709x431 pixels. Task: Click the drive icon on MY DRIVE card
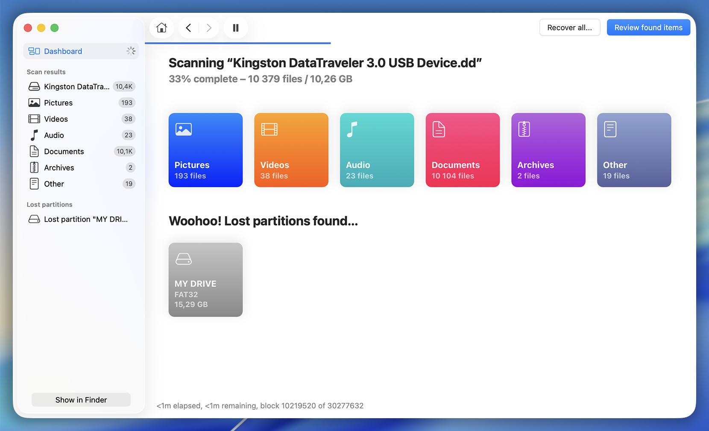click(x=184, y=259)
